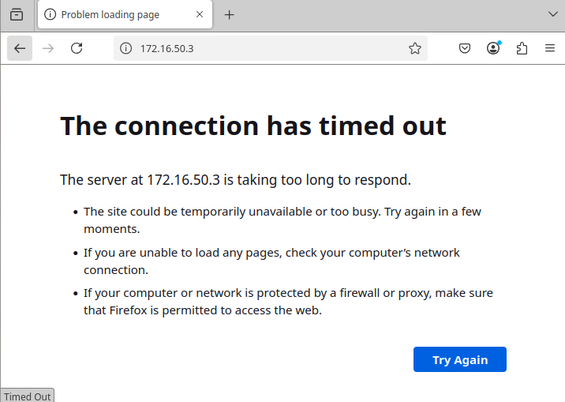This screenshot has height=402, width=565.
Task: Open the Firefox account icon
Action: 493,48
